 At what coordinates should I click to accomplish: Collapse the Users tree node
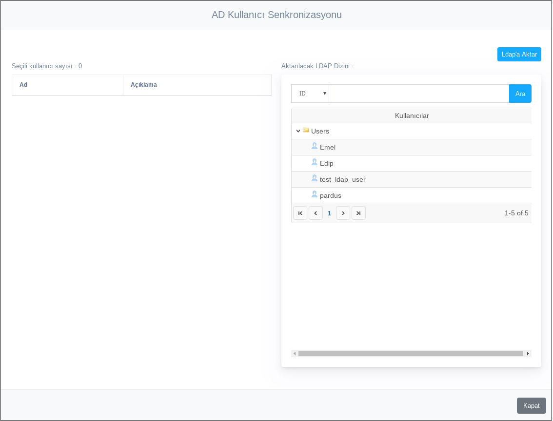tap(298, 131)
